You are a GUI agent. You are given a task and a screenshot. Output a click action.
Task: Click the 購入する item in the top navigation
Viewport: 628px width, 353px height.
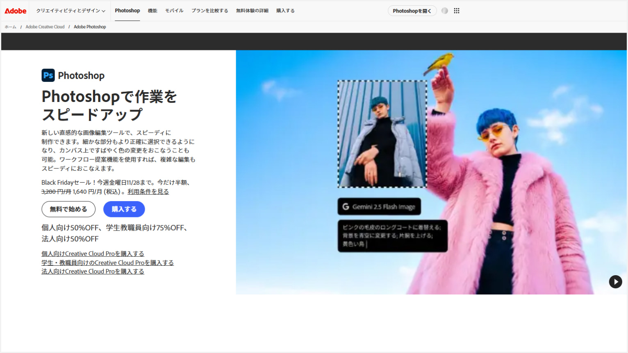pyautogui.click(x=285, y=11)
